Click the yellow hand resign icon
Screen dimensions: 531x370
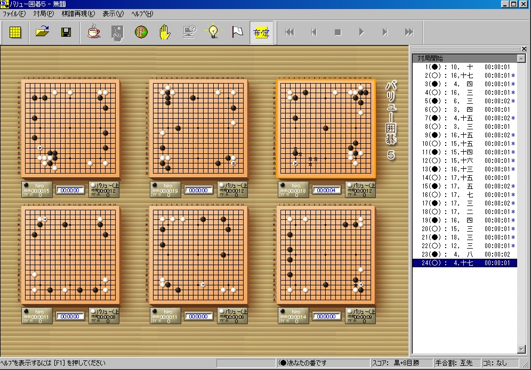pos(165,32)
